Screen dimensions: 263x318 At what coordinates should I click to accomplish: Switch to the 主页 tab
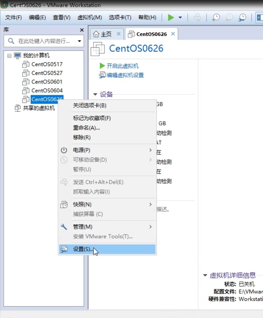(x=105, y=34)
